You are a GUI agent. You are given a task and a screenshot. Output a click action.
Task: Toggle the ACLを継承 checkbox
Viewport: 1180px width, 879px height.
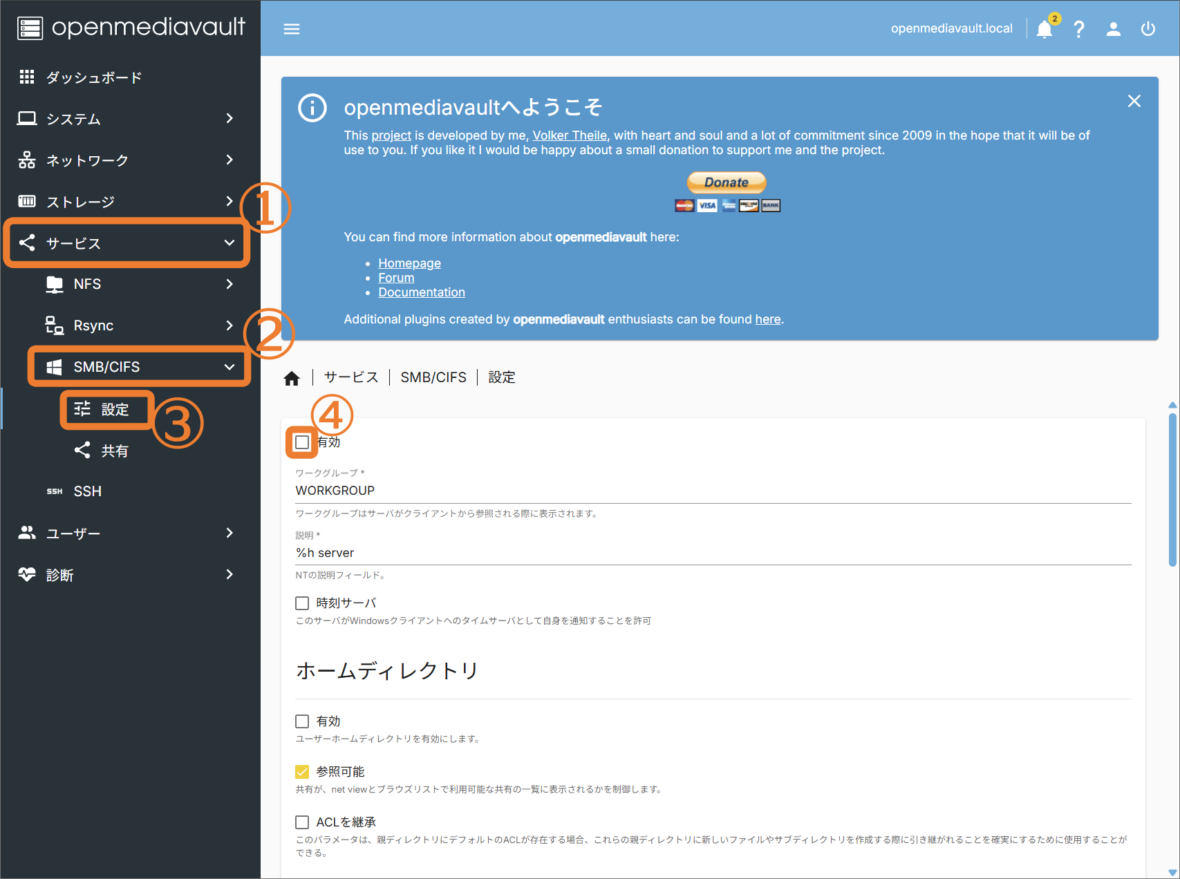[302, 822]
